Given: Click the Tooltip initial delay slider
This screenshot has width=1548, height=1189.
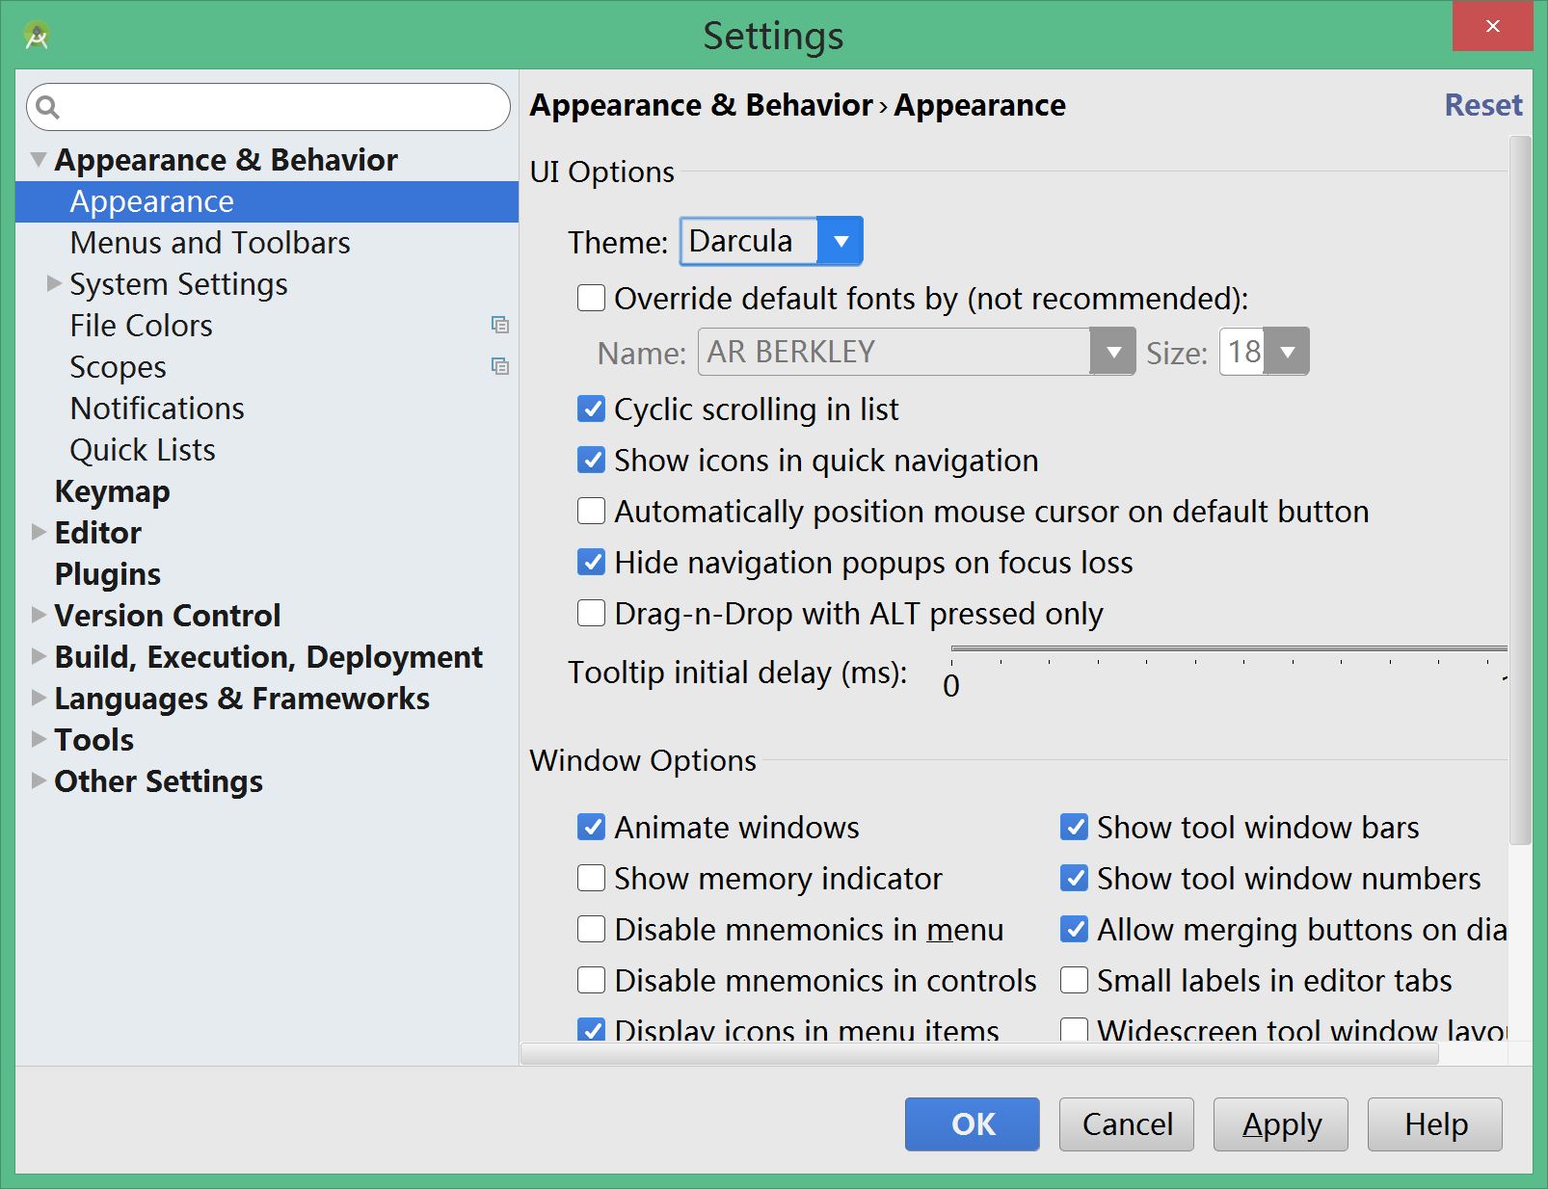Looking at the screenshot, I should point(1228,648).
